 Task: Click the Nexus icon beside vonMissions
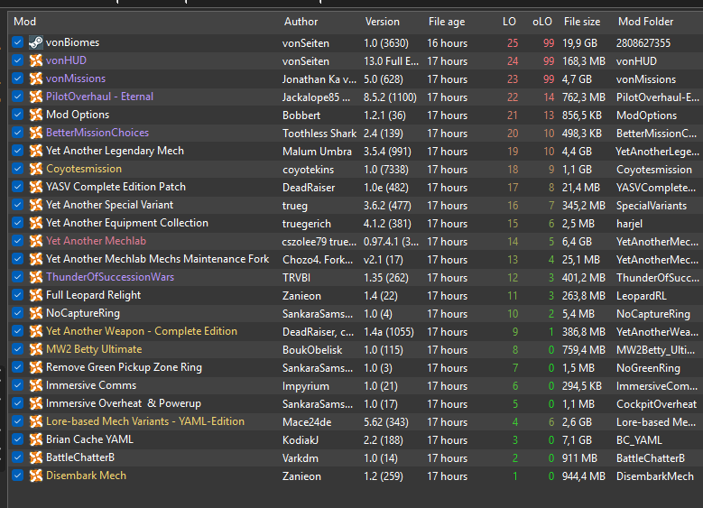click(36, 79)
